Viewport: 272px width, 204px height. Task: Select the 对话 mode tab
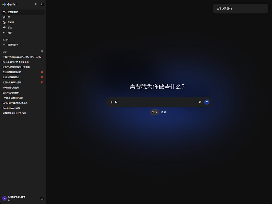155,112
